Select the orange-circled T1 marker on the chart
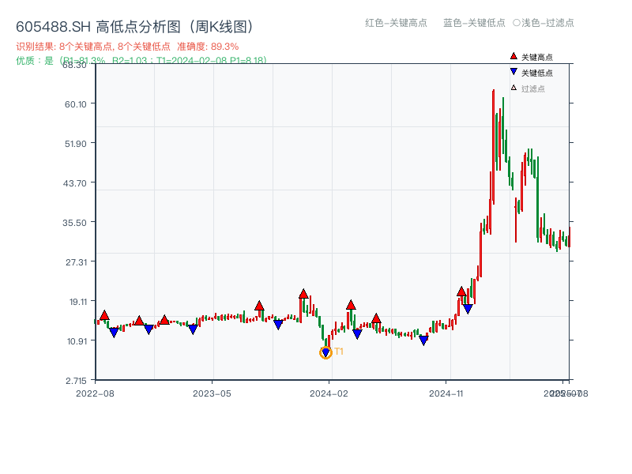The height and width of the screenshot is (474, 632). pyautogui.click(x=325, y=352)
